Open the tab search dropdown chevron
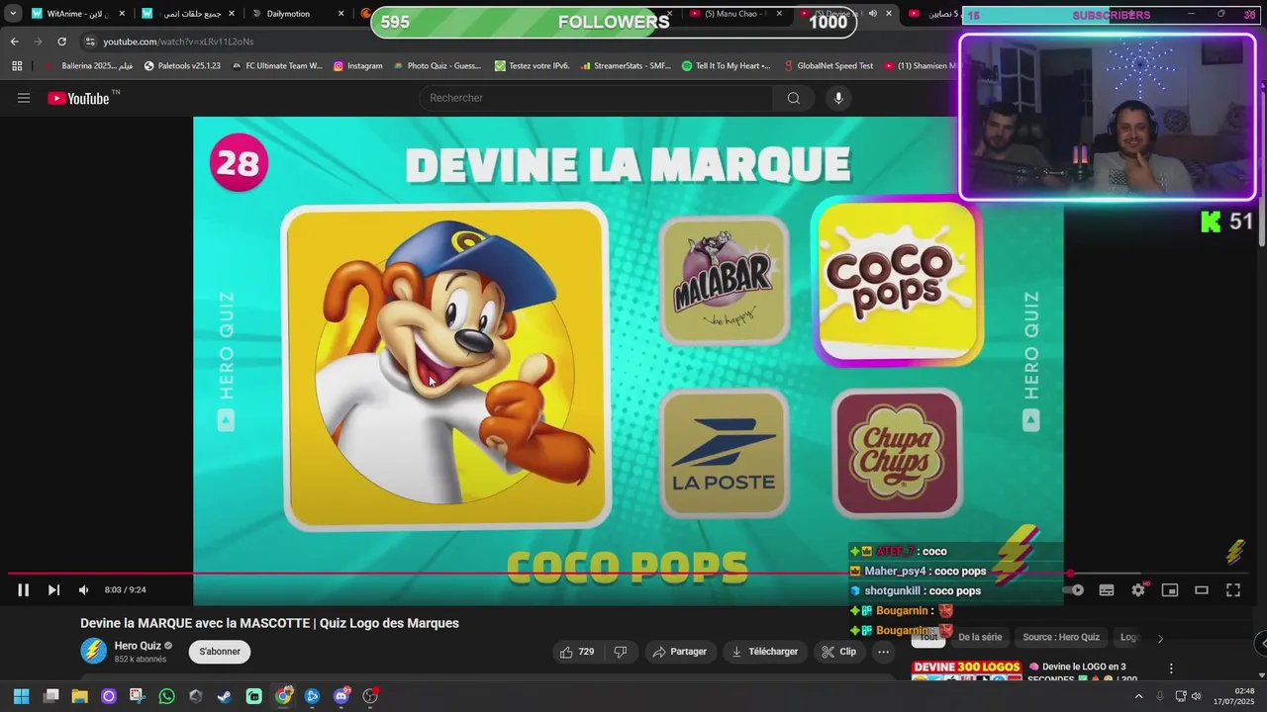This screenshot has width=1267, height=712. pos(13,14)
